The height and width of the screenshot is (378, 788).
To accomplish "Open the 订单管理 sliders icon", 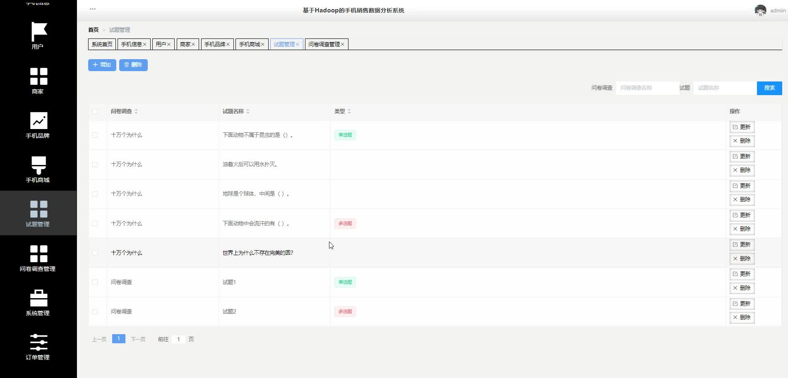I will coord(39,342).
